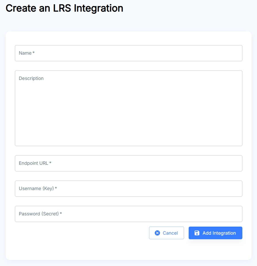
Task: Click the "Password (Secret)" placeholder text
Action: 39,214
